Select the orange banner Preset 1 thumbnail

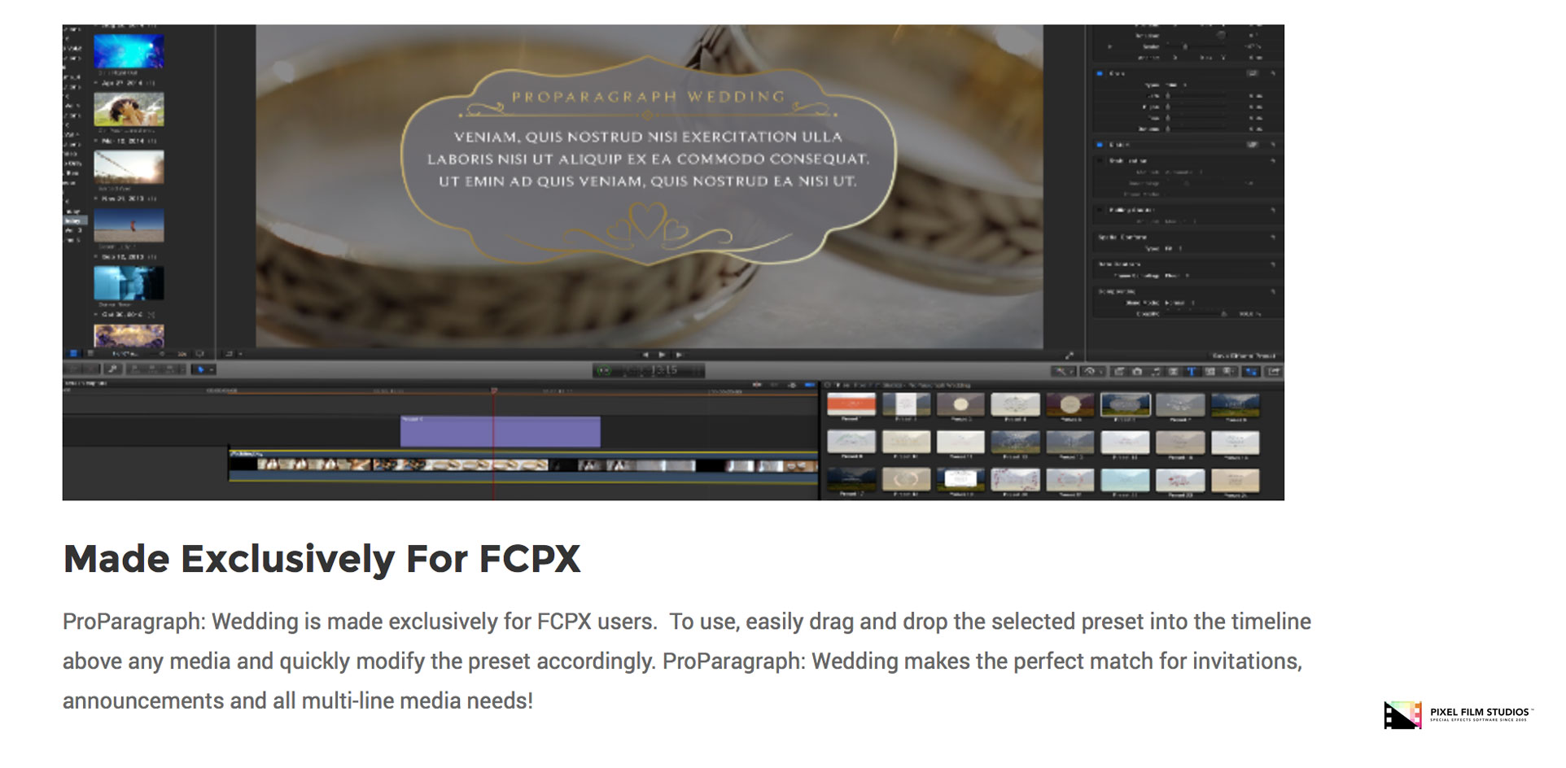851,404
